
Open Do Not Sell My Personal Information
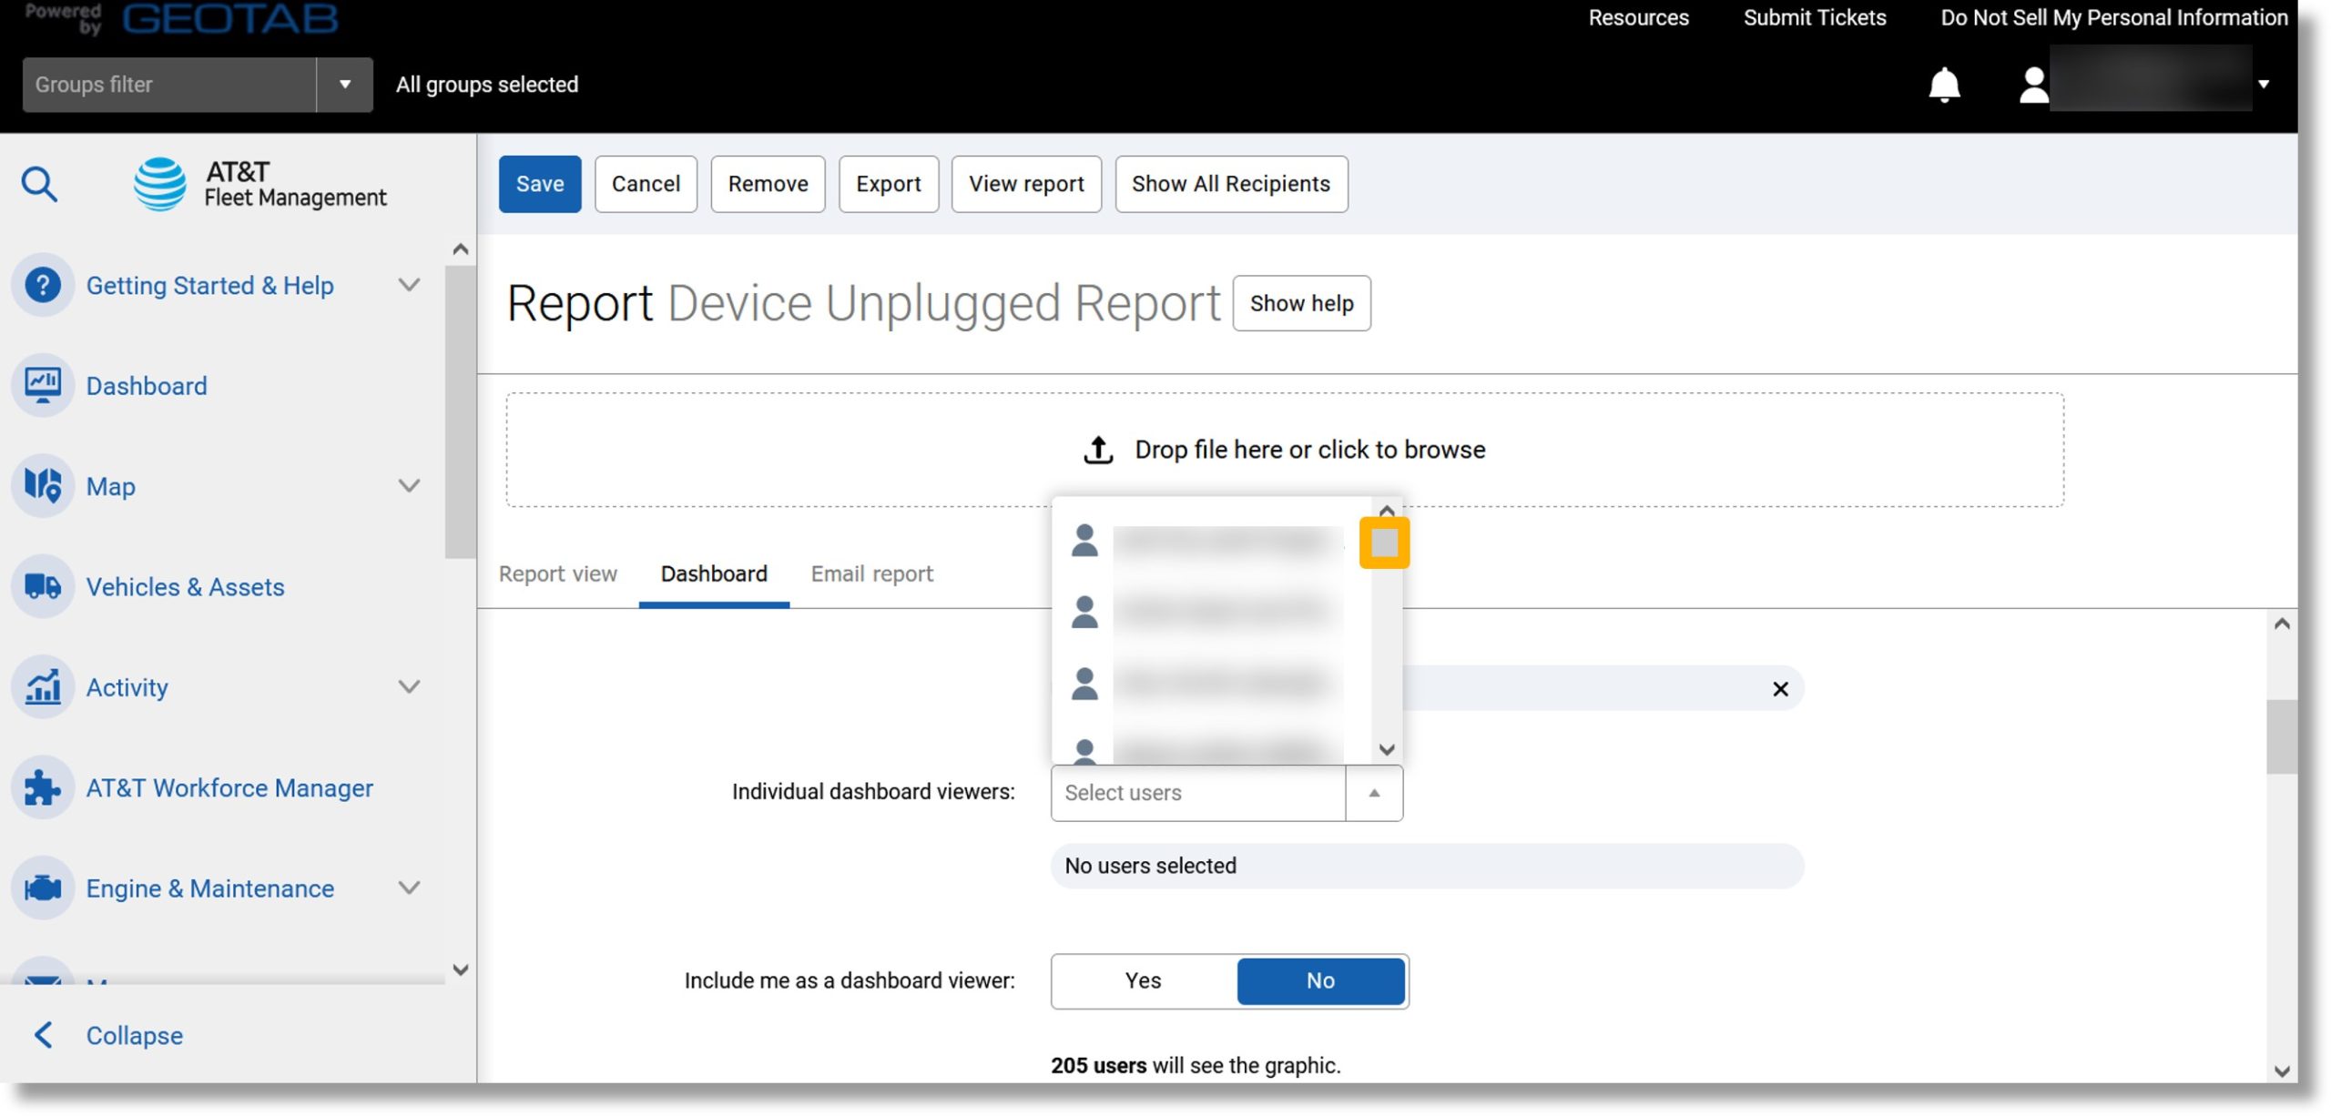pos(2113,17)
